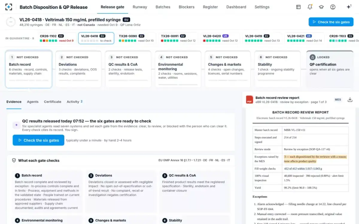Screen dimensions: 359x224
Task: Click 'Review by exception (SOP-QA-117 v6)' cell
Action: click(x=315, y=149)
